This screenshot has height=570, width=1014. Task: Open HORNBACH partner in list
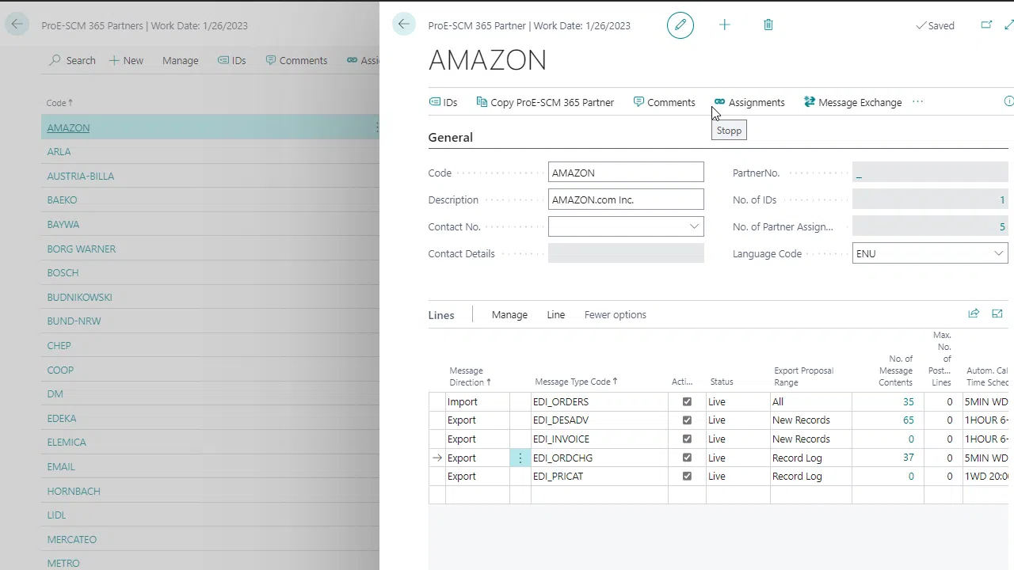coord(74,491)
